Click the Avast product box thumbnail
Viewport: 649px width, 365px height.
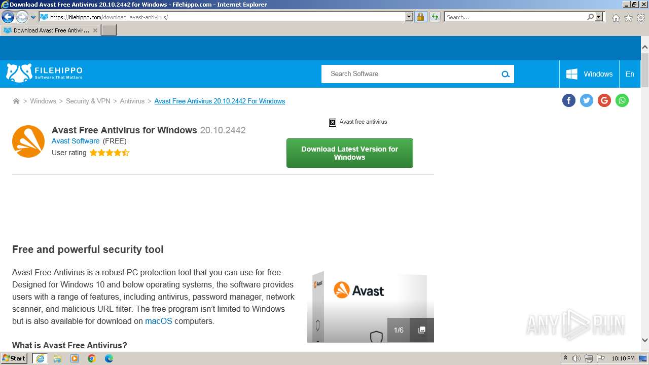(x=371, y=307)
